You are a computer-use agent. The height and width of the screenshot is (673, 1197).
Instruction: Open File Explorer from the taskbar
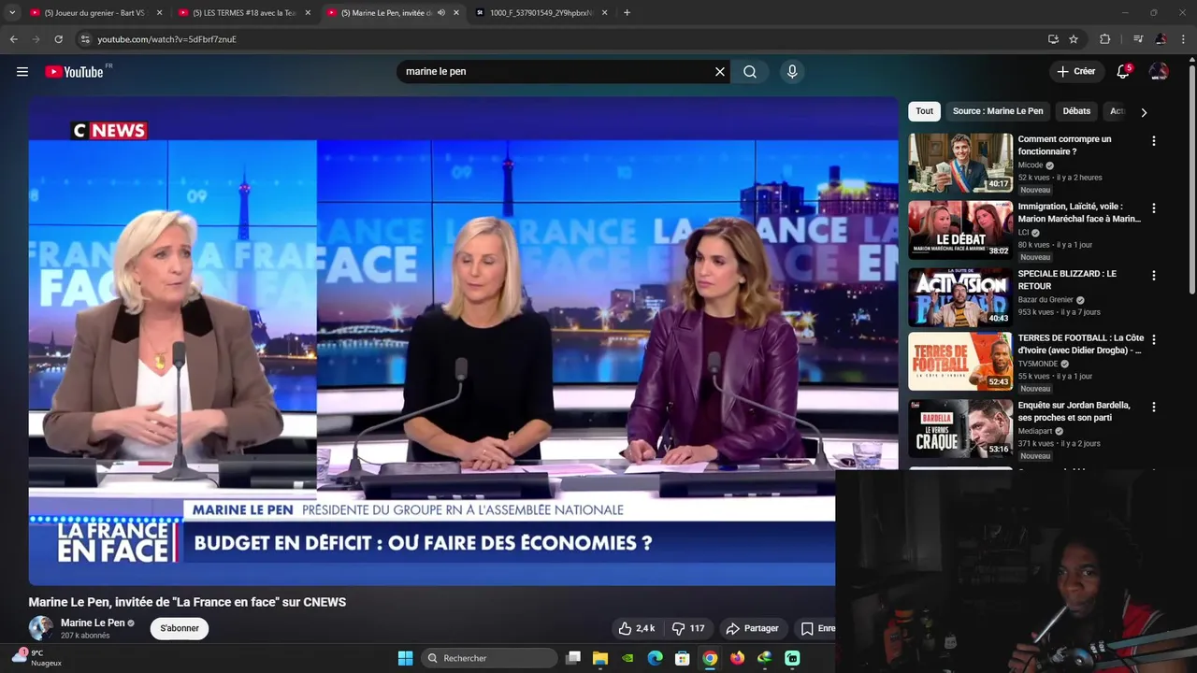coord(600,658)
